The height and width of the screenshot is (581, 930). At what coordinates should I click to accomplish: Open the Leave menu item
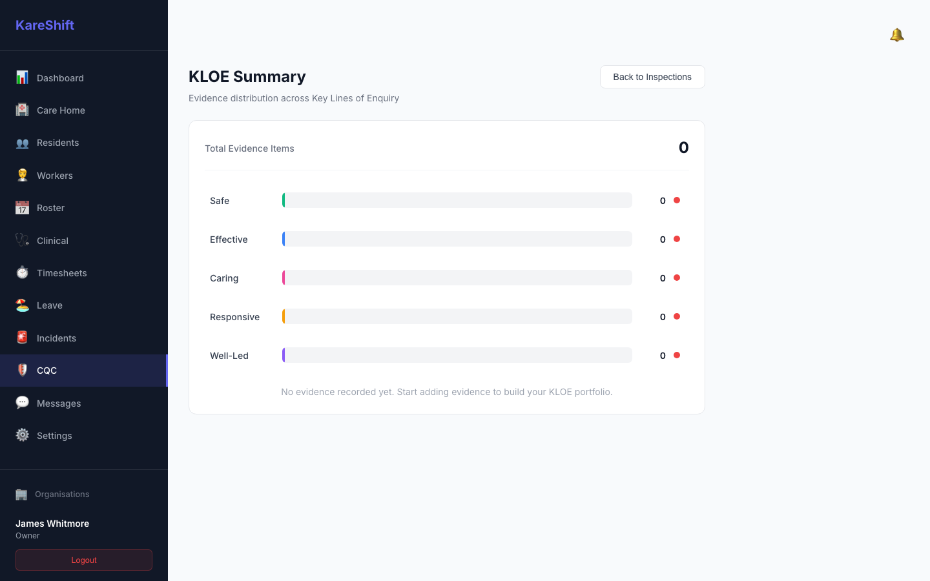point(84,305)
